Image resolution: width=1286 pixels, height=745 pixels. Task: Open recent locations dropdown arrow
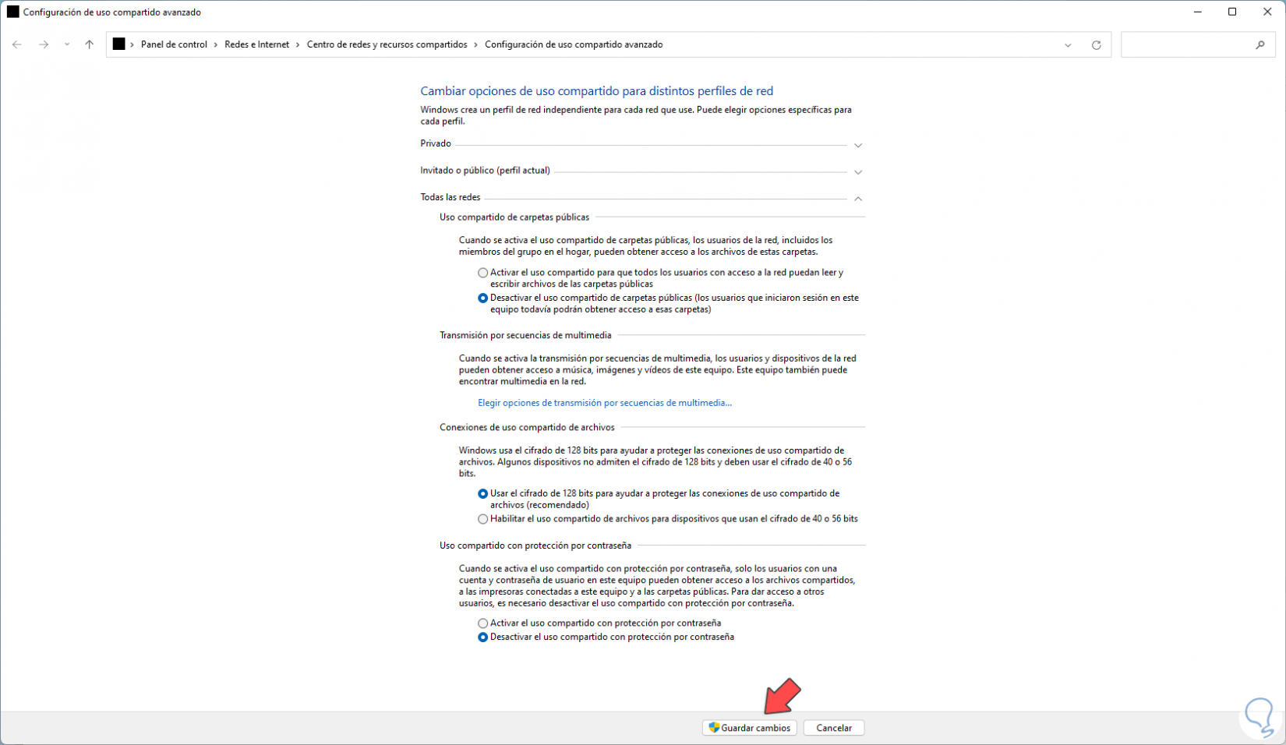67,44
